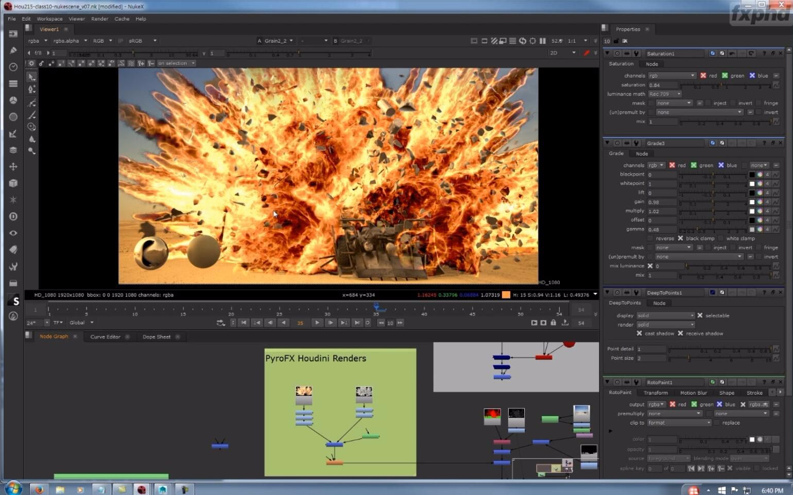Open the Deep nodes D icon
Viewport: 793px width, 495px height.
point(13,216)
